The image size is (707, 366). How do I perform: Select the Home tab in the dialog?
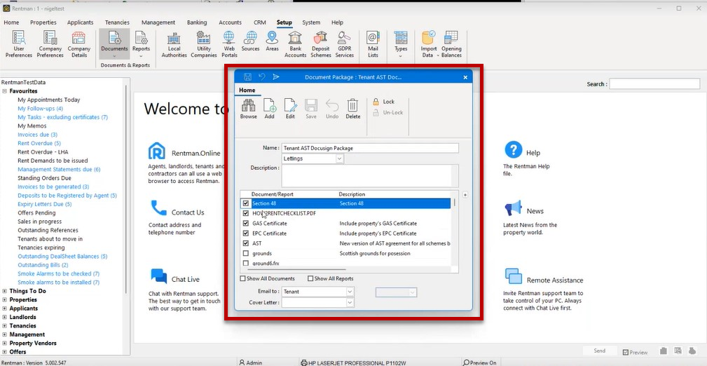pyautogui.click(x=247, y=90)
